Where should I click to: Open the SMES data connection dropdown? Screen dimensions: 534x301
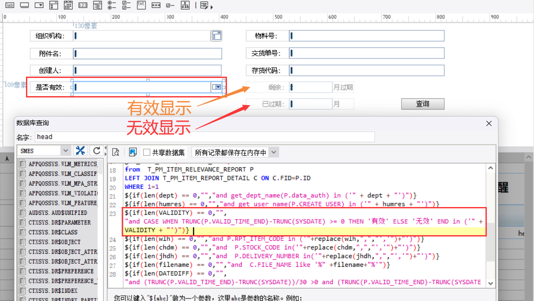point(65,151)
